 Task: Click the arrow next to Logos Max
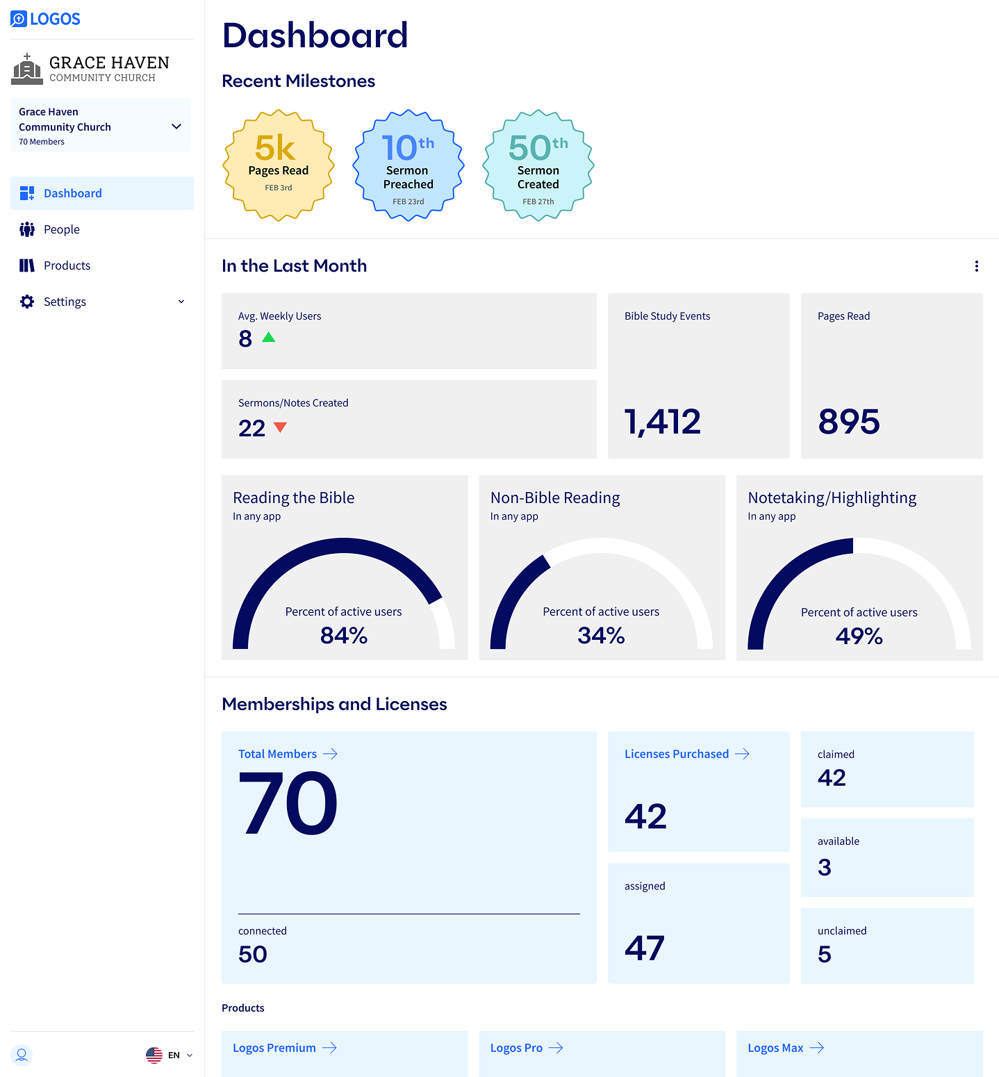(817, 1048)
